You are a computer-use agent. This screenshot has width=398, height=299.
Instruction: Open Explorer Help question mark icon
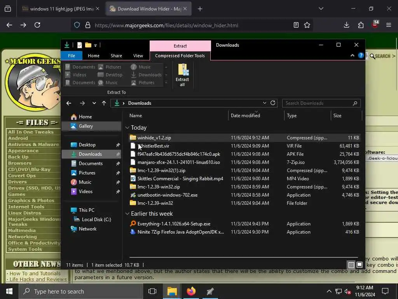tap(361, 55)
